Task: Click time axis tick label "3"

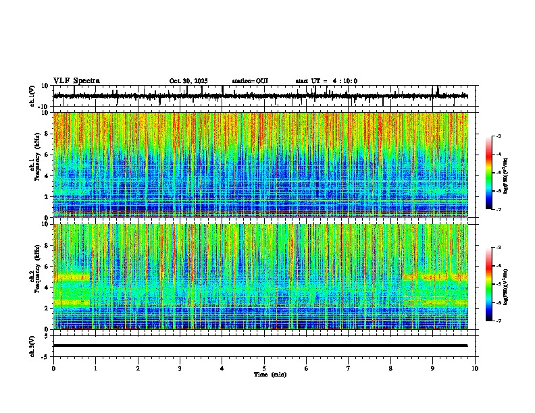Action: coord(180,368)
